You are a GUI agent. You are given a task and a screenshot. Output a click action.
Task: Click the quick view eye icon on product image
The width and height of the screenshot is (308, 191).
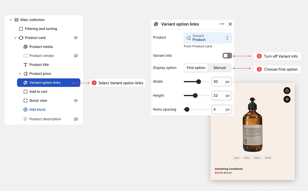287,99
